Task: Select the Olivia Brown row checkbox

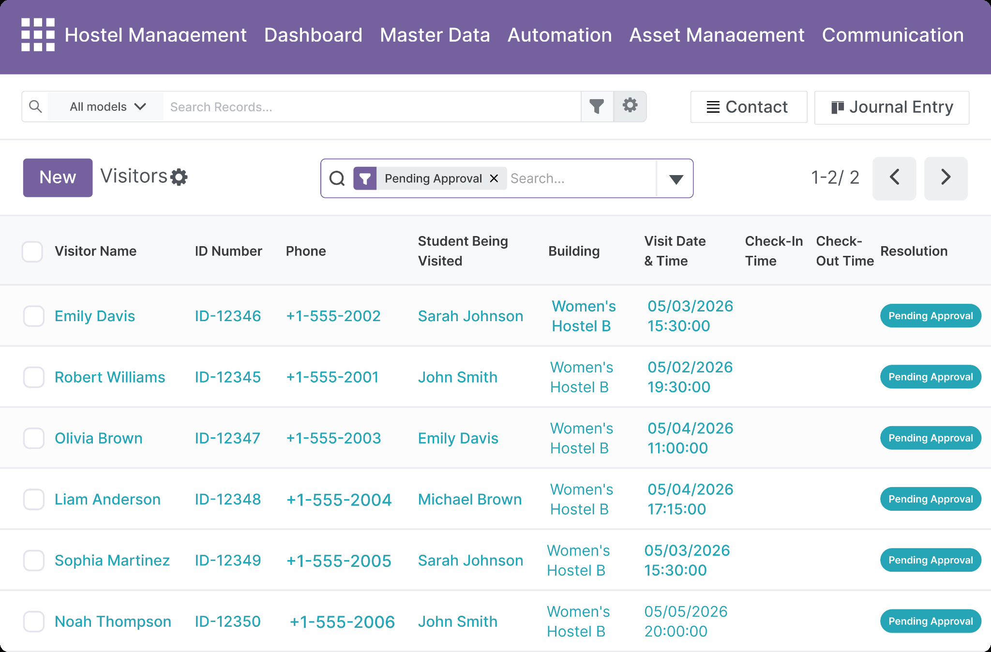Action: pos(34,438)
